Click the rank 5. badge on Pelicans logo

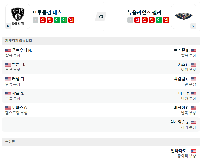(x=193, y=26)
